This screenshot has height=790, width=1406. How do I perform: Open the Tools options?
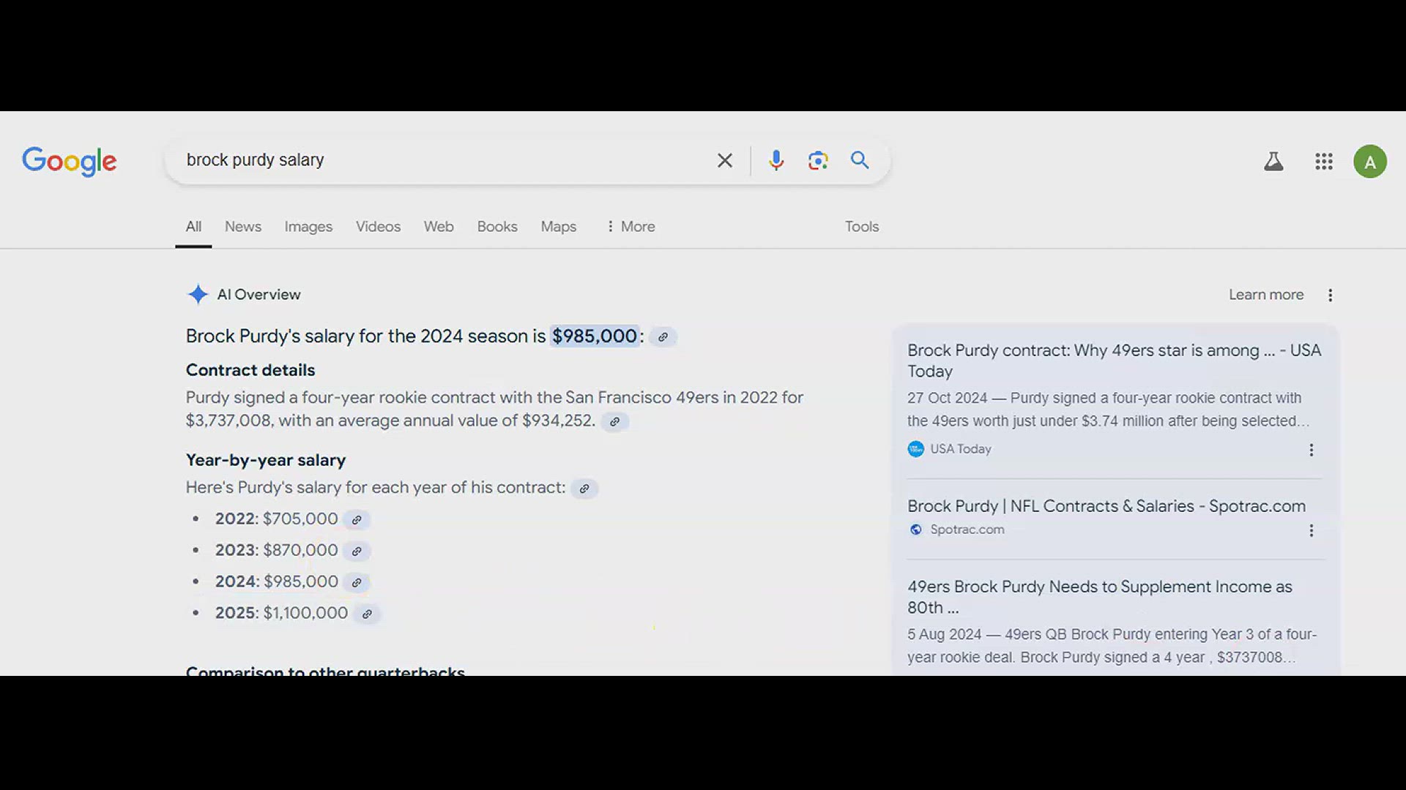[862, 227]
